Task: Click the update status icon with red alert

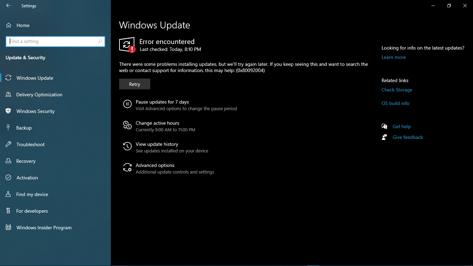Action: point(127,45)
